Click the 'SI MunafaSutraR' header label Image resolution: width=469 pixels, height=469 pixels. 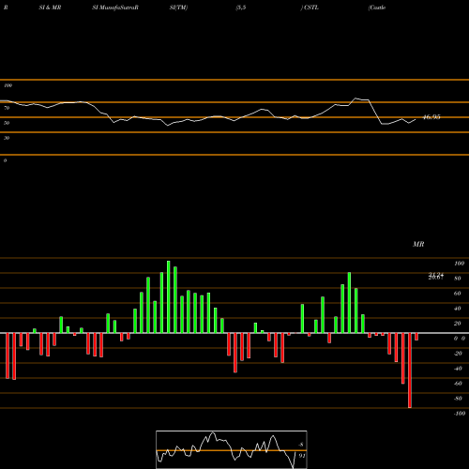115,8
